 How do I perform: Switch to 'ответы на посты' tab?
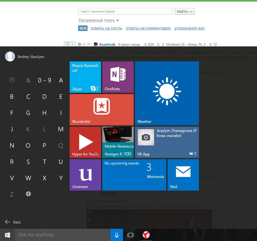click(106, 28)
